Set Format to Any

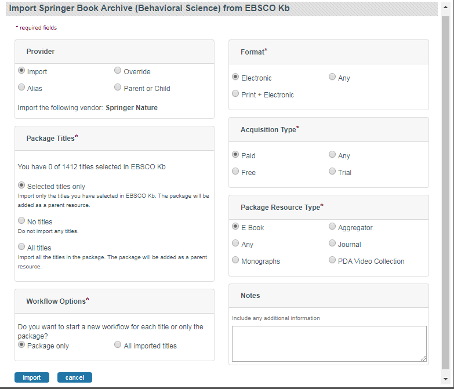point(332,77)
